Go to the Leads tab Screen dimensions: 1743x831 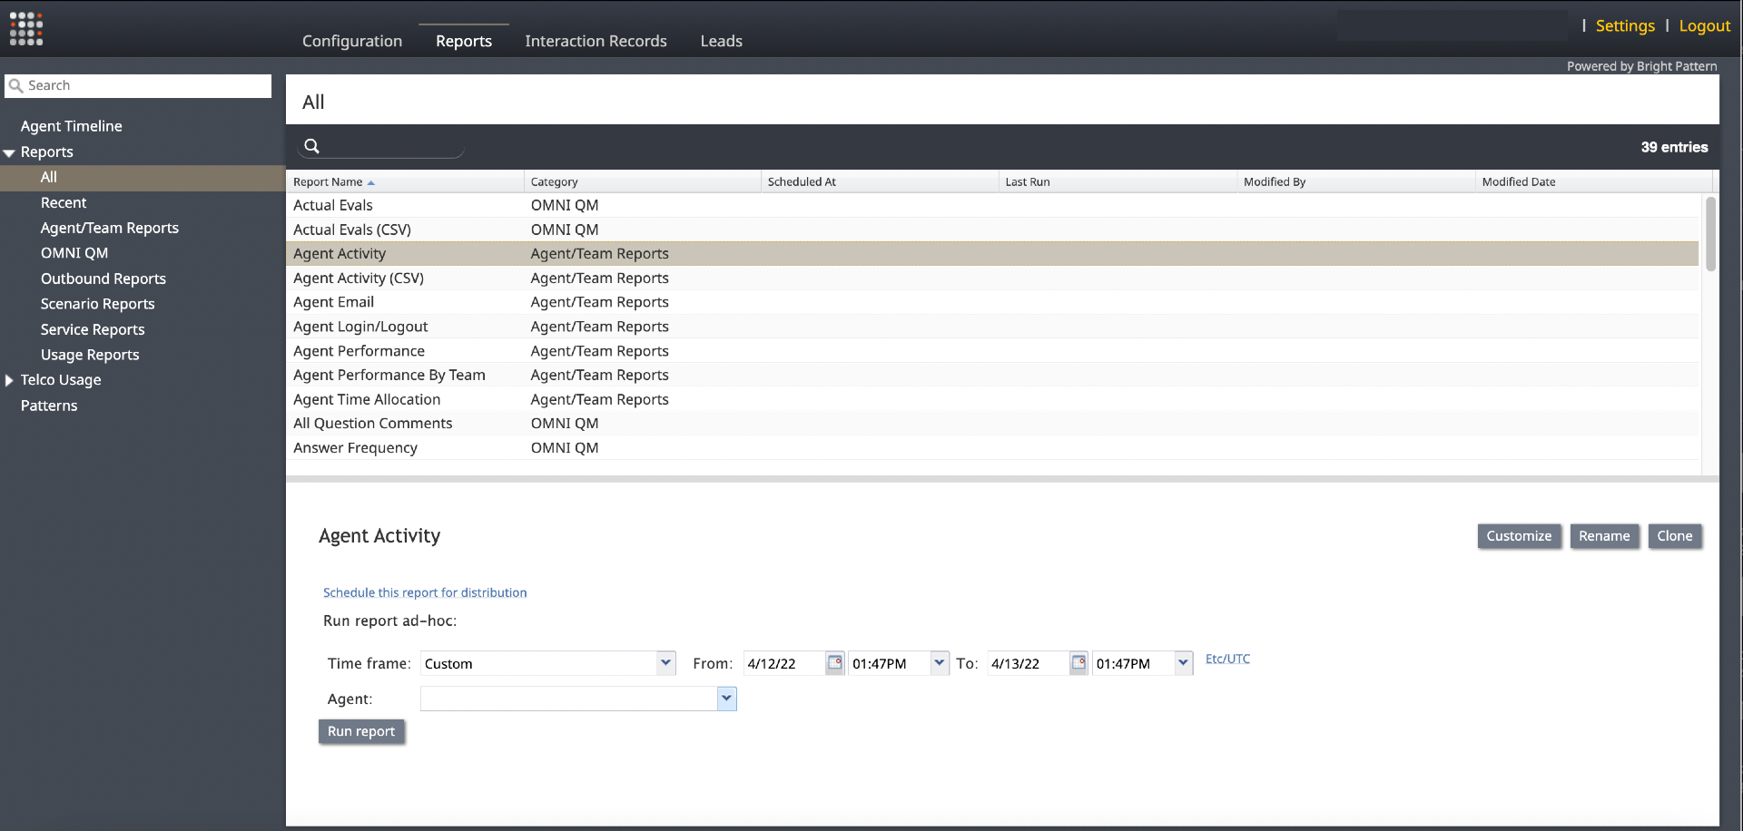(x=721, y=41)
